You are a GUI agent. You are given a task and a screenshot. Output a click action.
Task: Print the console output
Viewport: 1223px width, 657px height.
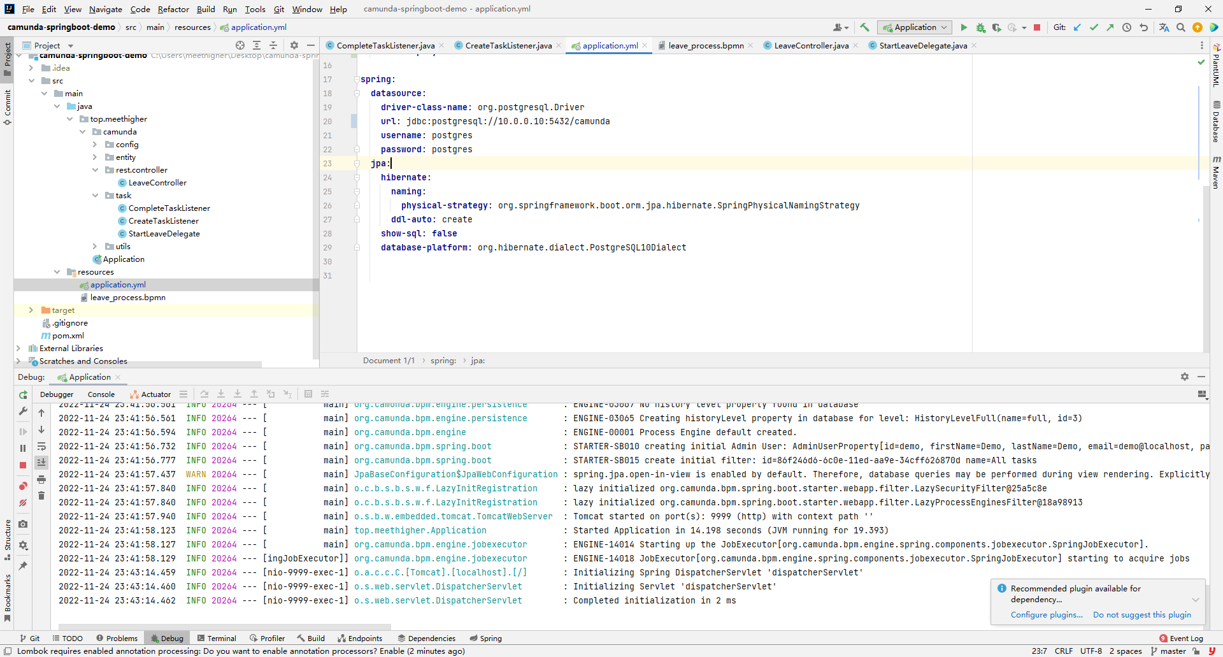pyautogui.click(x=41, y=479)
